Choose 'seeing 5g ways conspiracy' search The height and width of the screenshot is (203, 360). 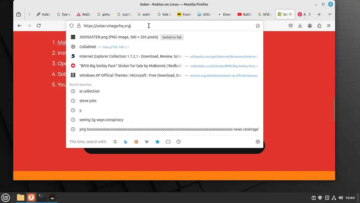tap(165, 120)
